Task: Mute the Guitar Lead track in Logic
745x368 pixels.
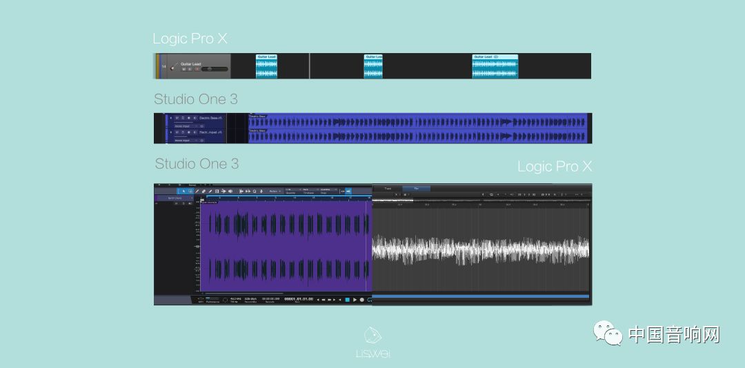Action: point(184,69)
